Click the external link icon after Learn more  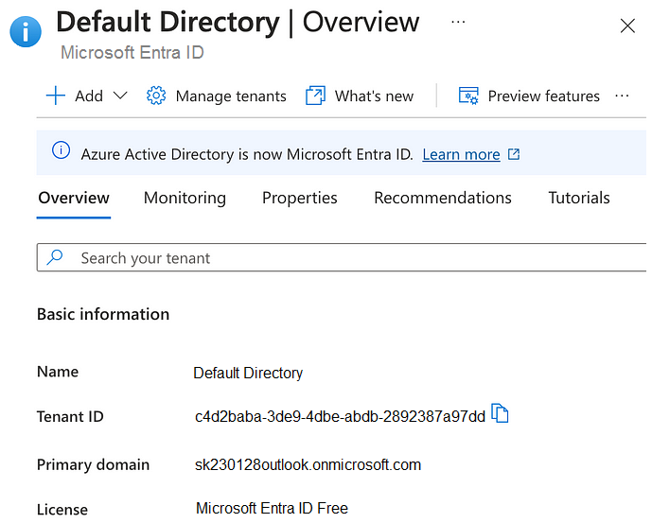[x=514, y=154]
